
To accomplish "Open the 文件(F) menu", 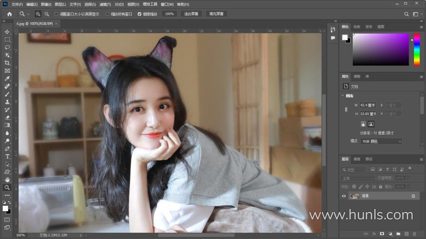I will 17,4.
